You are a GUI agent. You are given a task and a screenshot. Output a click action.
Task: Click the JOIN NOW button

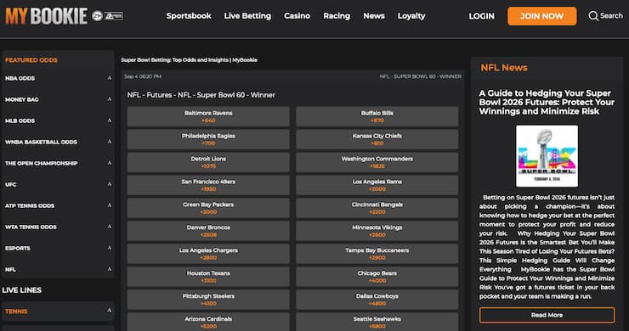[542, 16]
